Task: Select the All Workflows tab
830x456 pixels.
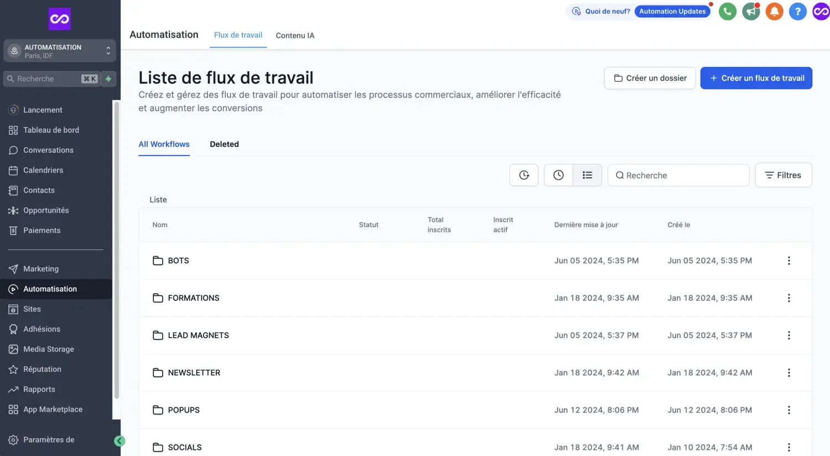Action: (164, 144)
